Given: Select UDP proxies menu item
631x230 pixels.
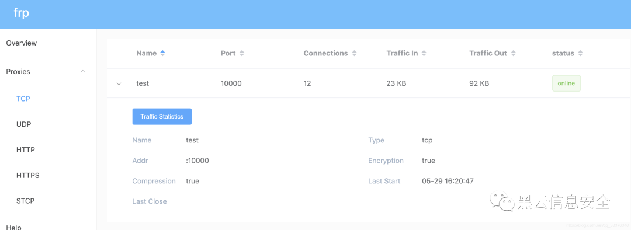Looking at the screenshot, I should point(24,124).
